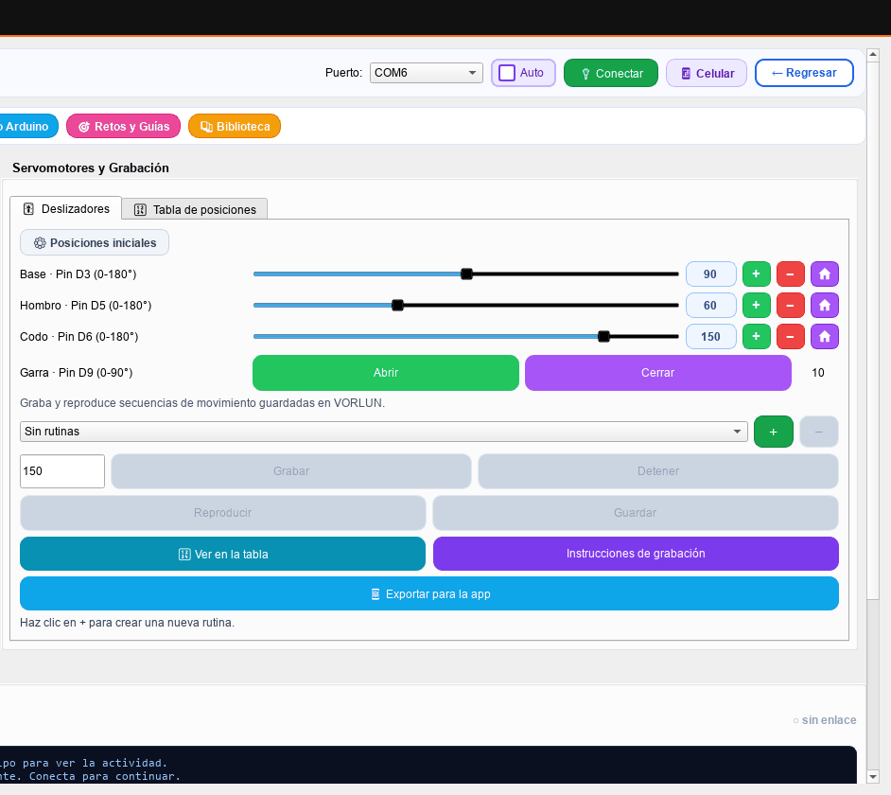Viewport: 891px width, 795px height.
Task: Click the Conectar button
Action: point(611,74)
